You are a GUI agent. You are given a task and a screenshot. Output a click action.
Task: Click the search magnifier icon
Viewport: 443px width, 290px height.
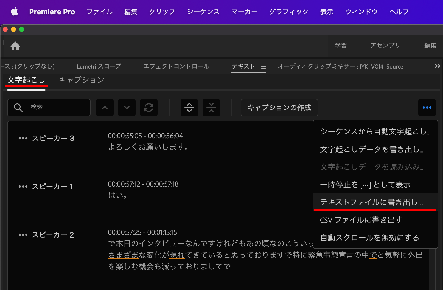click(18, 108)
